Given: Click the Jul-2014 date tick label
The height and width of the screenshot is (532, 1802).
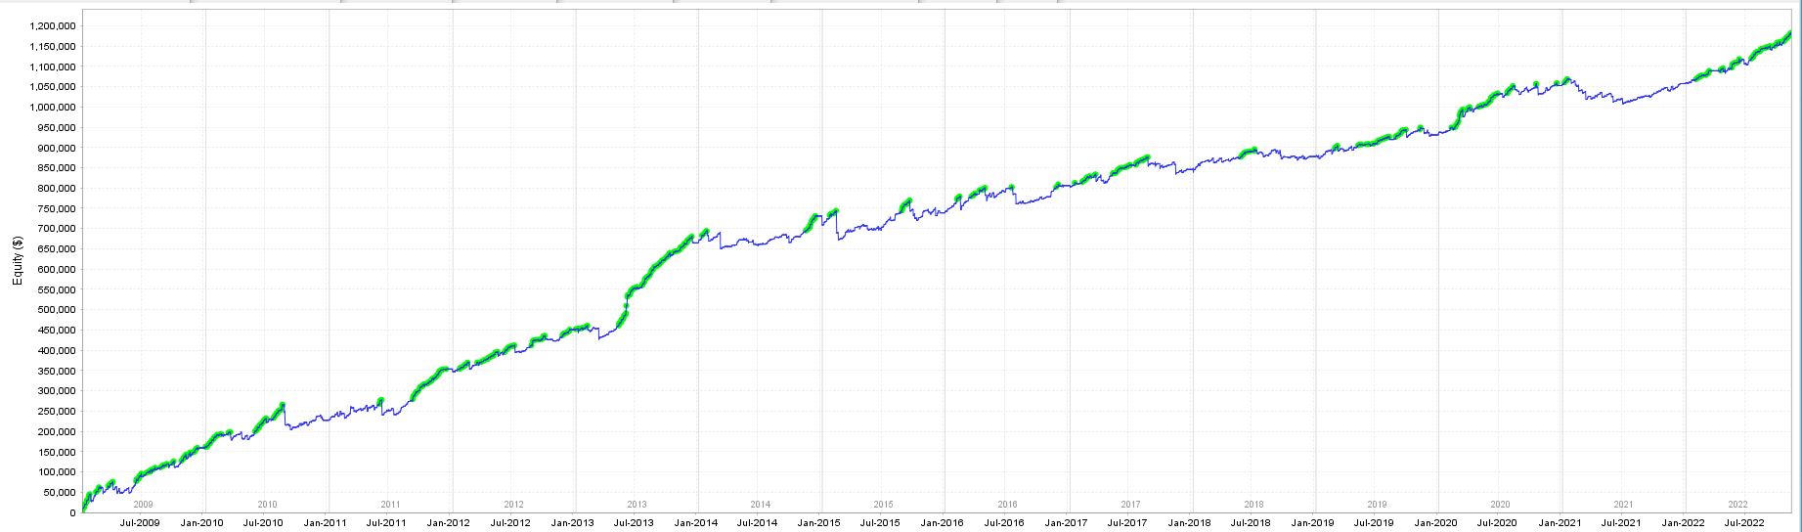Looking at the screenshot, I should click(757, 523).
